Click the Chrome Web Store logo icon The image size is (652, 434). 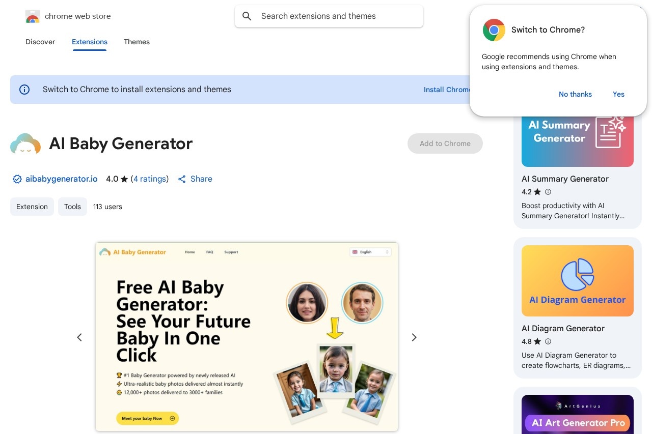[x=32, y=16]
